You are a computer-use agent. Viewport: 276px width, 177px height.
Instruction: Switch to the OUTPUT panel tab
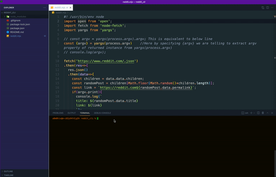pyautogui.click(x=71, y=113)
